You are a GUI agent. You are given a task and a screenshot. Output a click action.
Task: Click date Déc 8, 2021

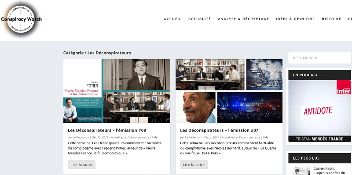[212, 137]
